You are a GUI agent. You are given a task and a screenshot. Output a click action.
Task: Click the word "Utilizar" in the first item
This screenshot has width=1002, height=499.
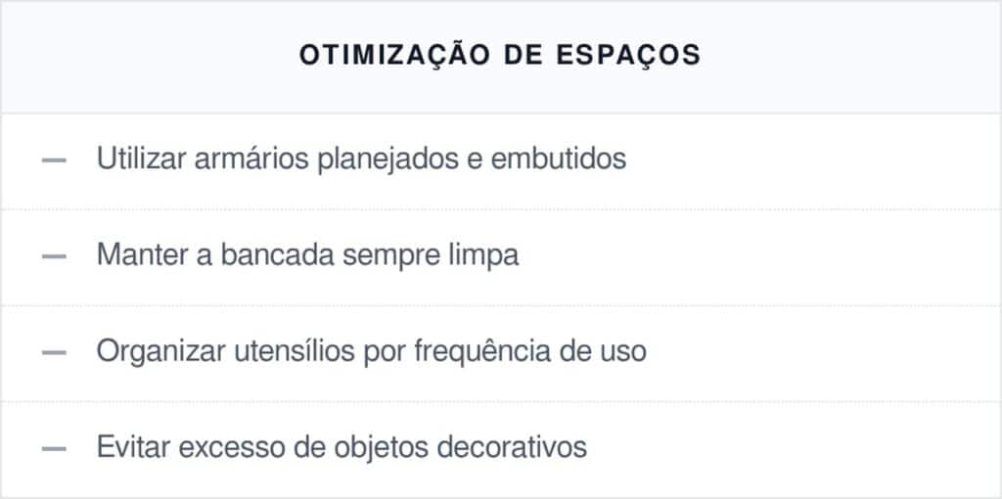coord(130,159)
